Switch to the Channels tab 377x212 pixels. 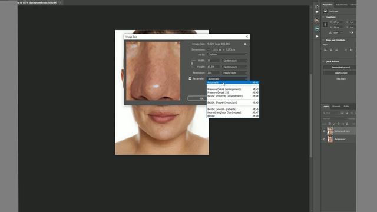point(336,107)
